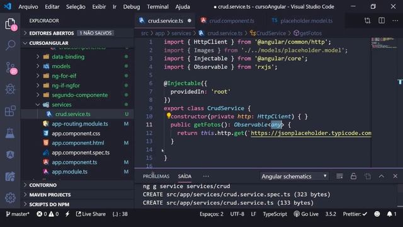Open the Explorer view in activity bar
Image resolution: width=403 pixels, height=227 pixels.
(x=10, y=24)
